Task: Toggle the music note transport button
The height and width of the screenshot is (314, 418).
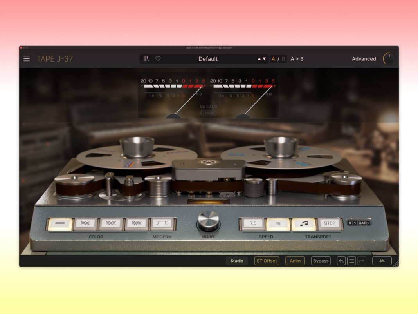Action: tap(304, 224)
